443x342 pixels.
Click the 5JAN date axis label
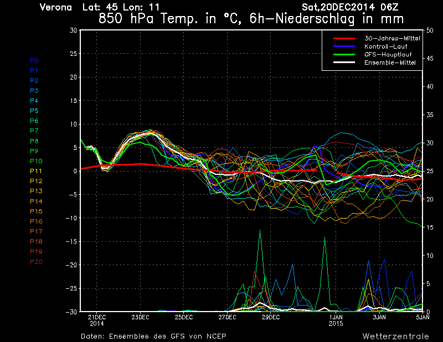coord(423,318)
